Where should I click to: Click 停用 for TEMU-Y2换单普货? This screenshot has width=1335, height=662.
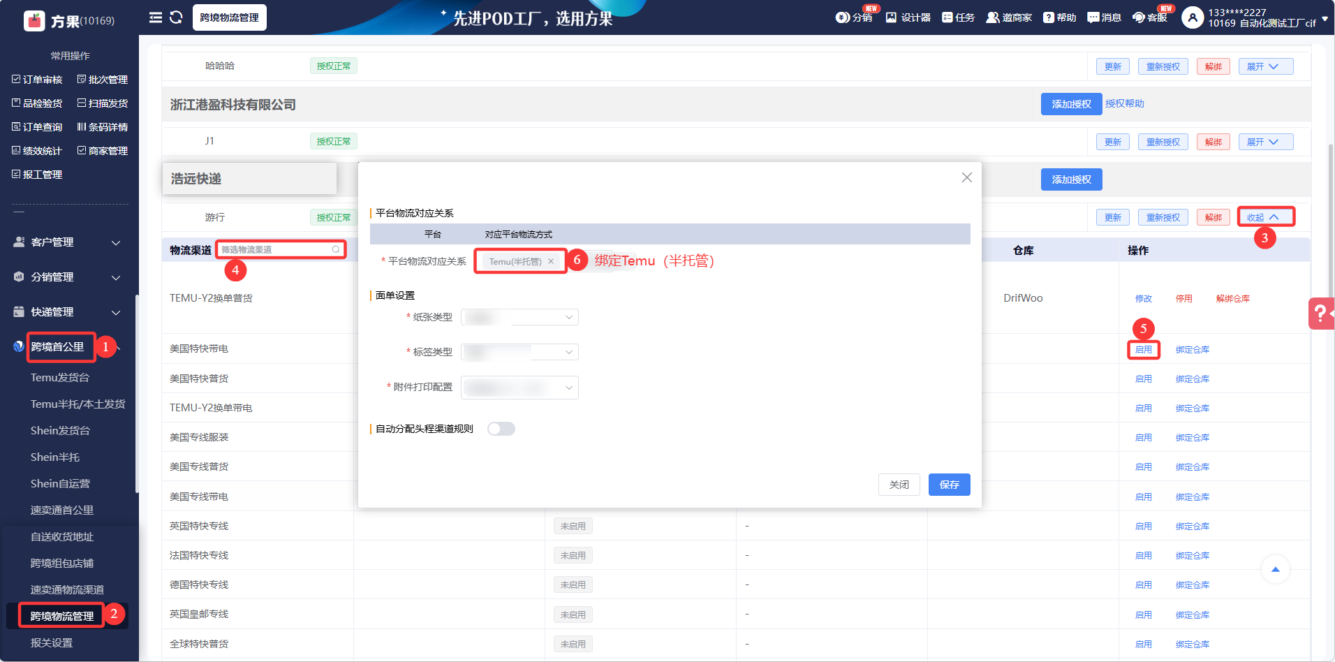pos(1184,299)
